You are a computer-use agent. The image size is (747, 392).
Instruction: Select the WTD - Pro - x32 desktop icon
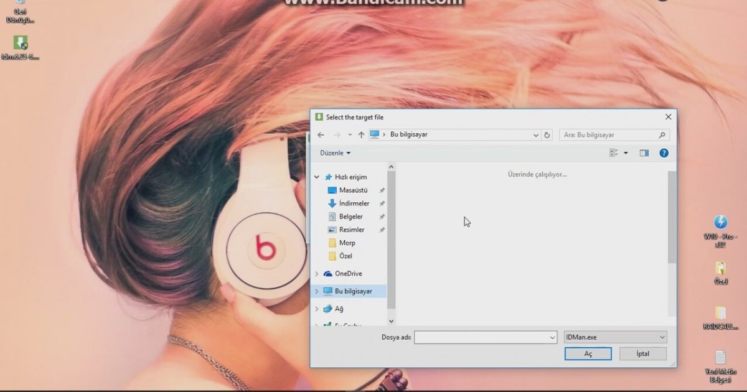720,231
